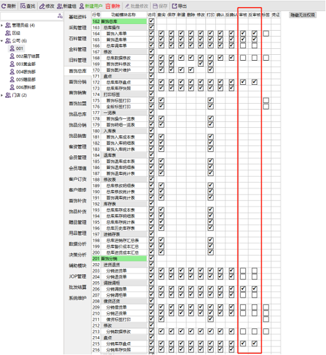This screenshot has height=355, width=326.
Task: Check the 审核 box on row 166
Action: click(243, 46)
